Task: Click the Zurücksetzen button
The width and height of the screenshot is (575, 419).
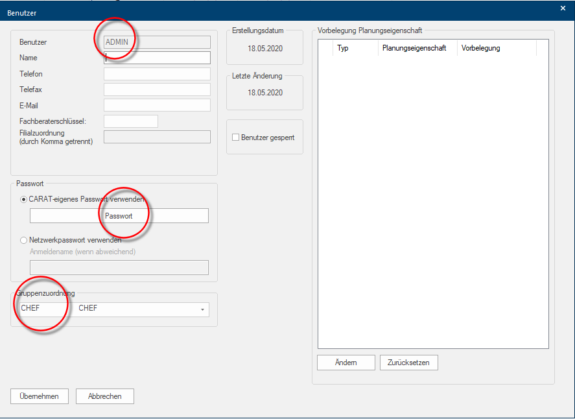Action: (x=408, y=363)
